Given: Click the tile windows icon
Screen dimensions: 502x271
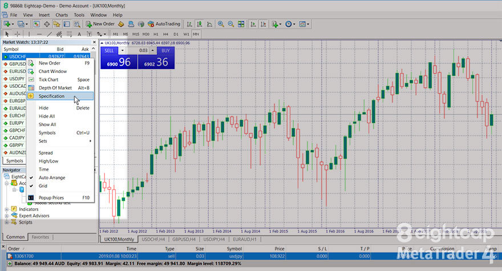Looking at the screenshot, I should click(241, 24).
